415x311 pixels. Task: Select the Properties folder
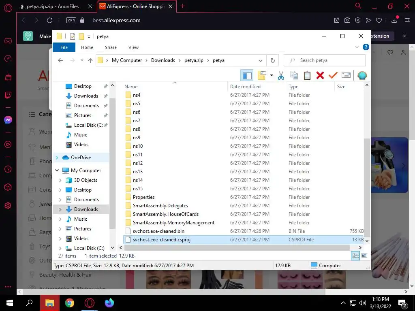click(x=143, y=197)
